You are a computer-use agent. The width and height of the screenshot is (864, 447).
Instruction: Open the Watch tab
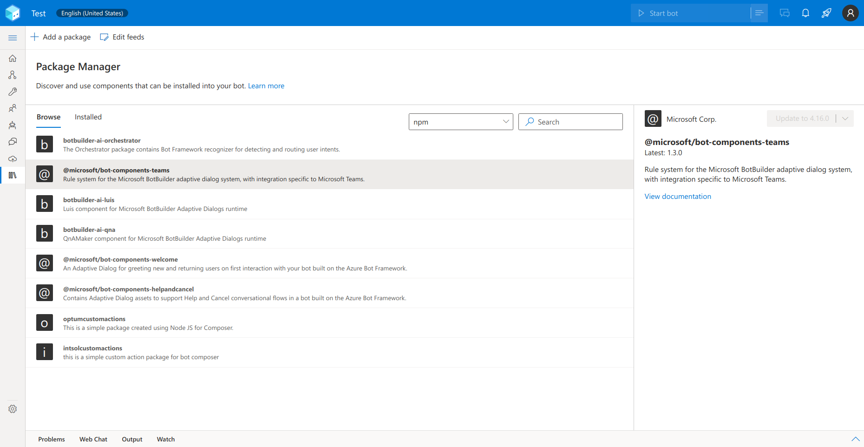166,439
